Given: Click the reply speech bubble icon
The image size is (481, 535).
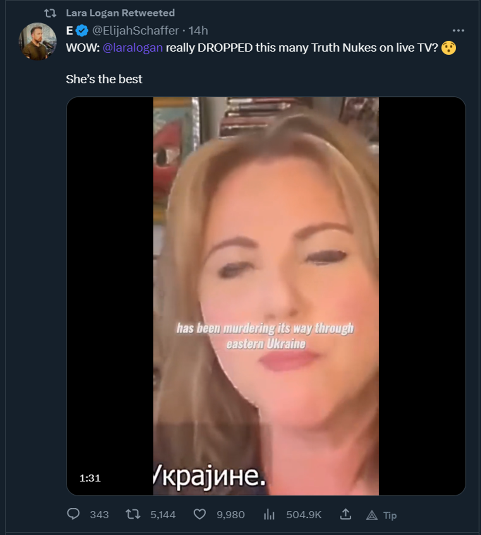Looking at the screenshot, I should pos(73,514).
